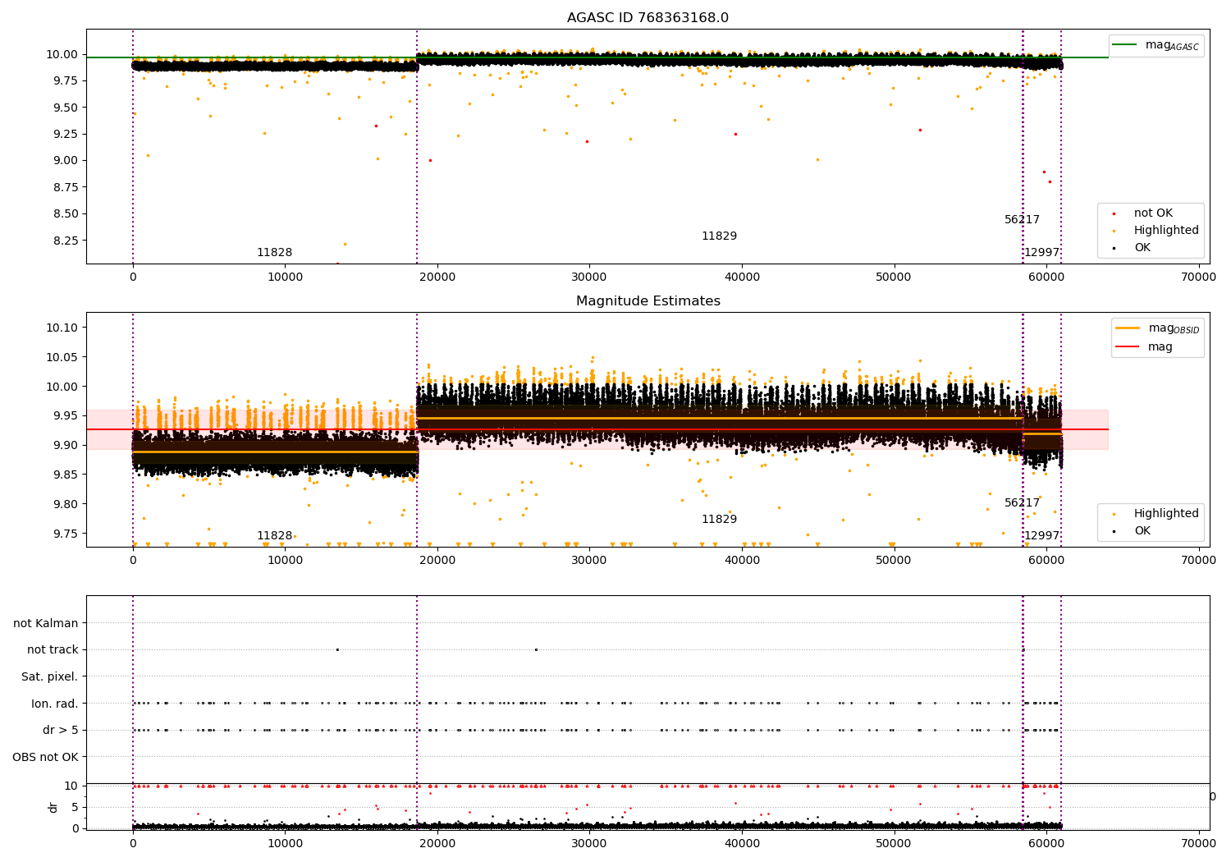Image resolution: width=1231 pixels, height=862 pixels.
Task: Click the 8.25 tick on top plot y-axis
Action: pyautogui.click(x=66, y=241)
